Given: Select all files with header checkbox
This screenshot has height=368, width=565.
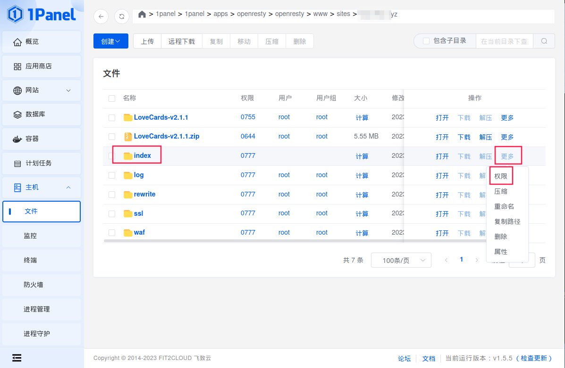Looking at the screenshot, I should click(x=112, y=98).
